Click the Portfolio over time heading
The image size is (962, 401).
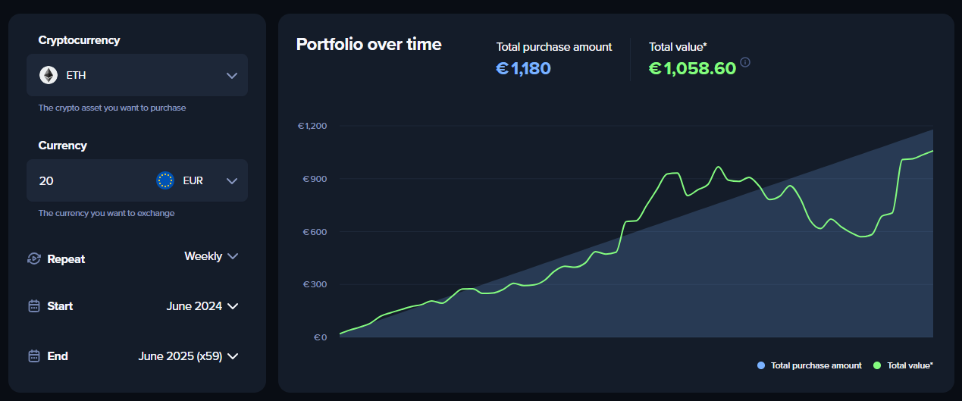pyautogui.click(x=368, y=44)
